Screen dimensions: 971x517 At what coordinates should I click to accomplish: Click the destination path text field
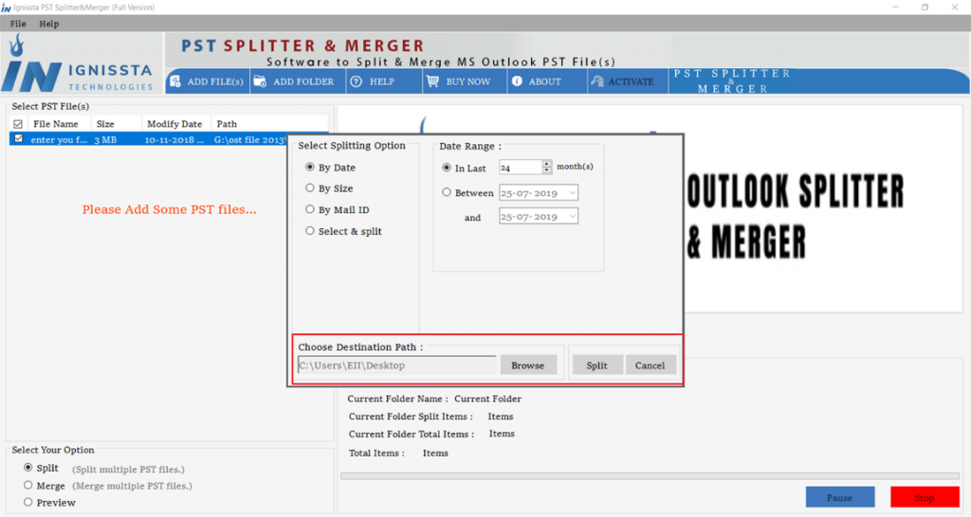(395, 365)
